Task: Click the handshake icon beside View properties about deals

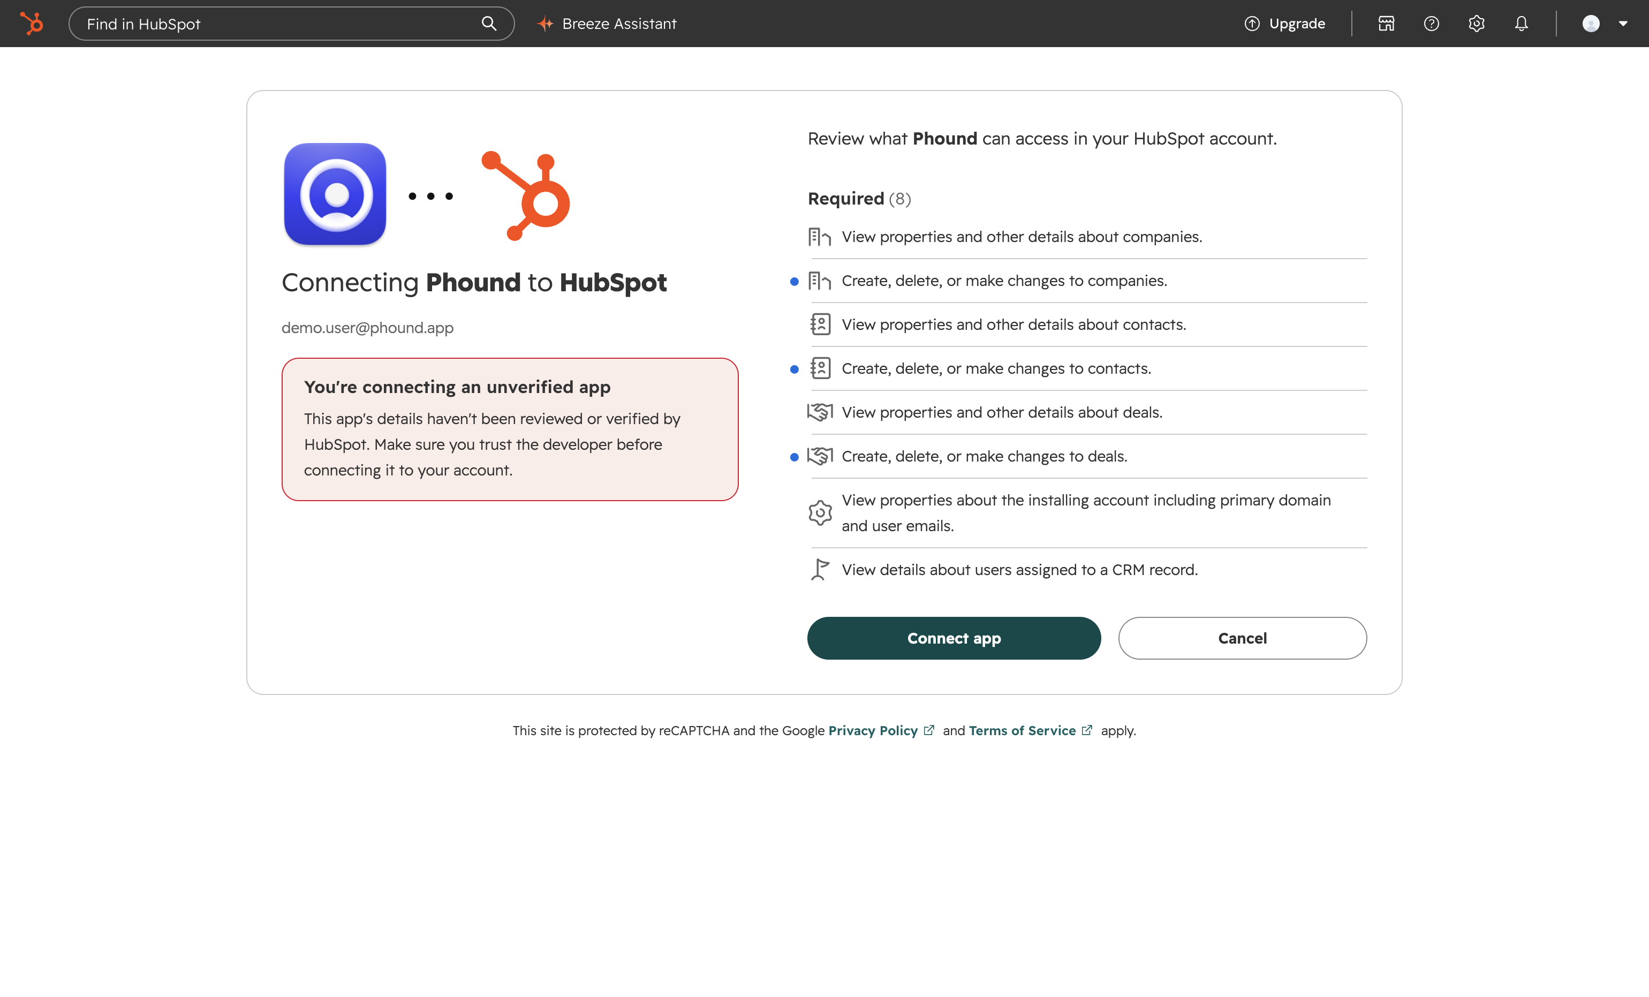Action: (820, 412)
